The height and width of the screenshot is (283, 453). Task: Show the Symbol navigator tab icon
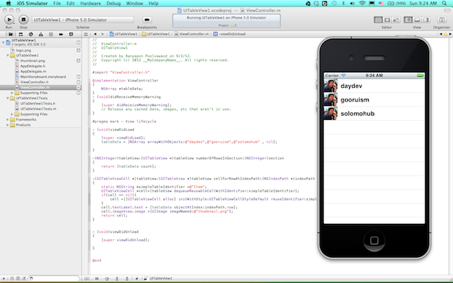pyautogui.click(x=20, y=34)
